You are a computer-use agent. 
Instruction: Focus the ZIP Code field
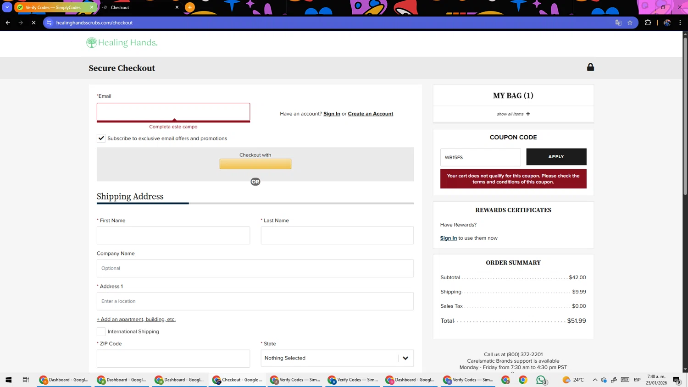coord(173,359)
